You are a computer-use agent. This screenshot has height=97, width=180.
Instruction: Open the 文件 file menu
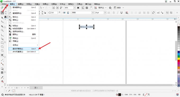tap(4, 4)
